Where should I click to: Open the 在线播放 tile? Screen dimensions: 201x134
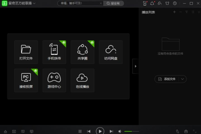pyautogui.click(x=82, y=80)
